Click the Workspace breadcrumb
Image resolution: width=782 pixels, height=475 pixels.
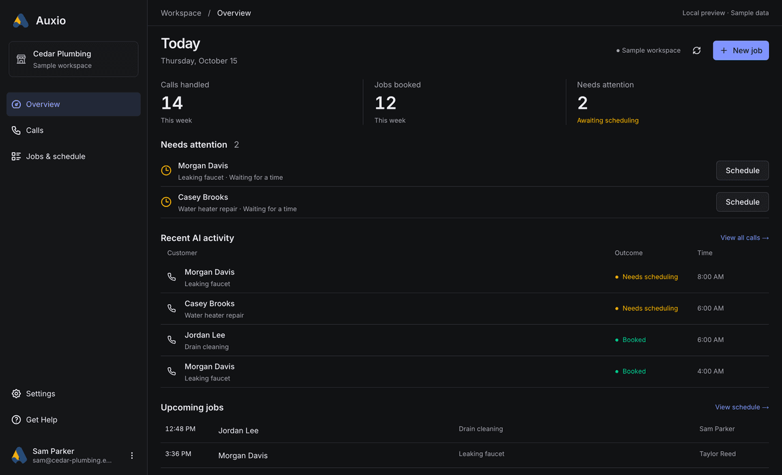(x=181, y=13)
